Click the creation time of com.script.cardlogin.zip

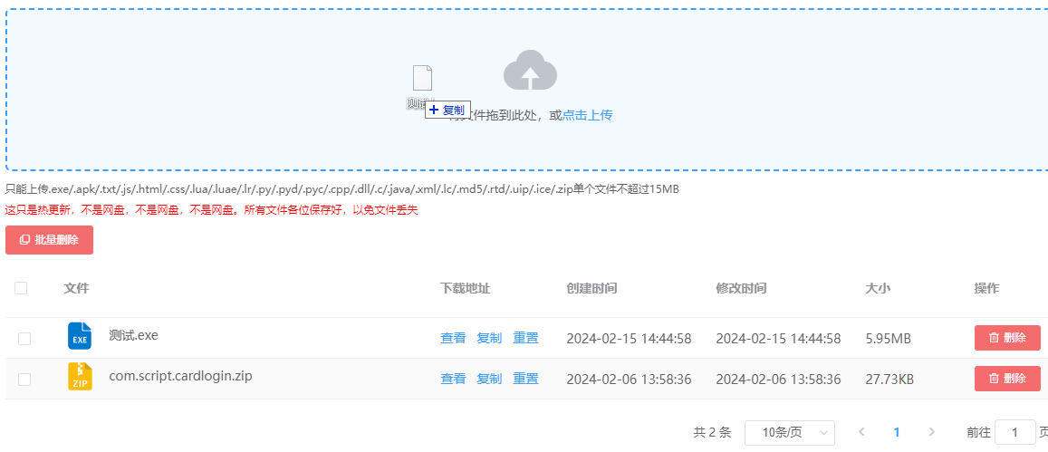tap(629, 380)
